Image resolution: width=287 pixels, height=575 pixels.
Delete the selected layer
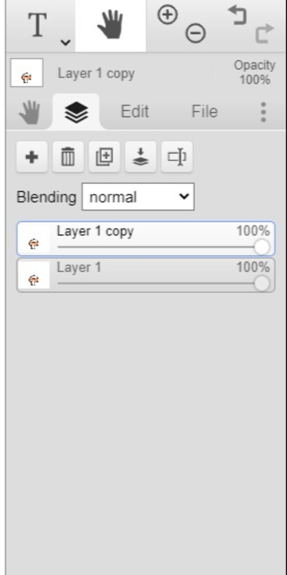click(x=68, y=157)
